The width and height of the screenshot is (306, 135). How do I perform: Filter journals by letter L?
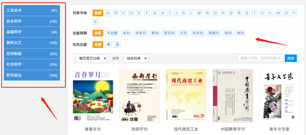[192, 13]
